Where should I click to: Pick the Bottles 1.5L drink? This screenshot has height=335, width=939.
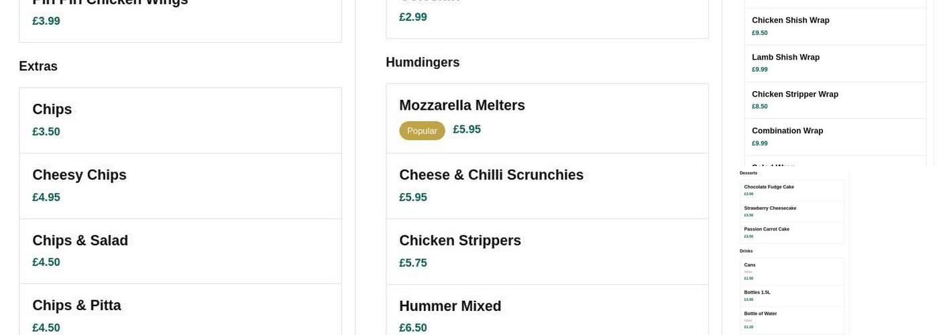pyautogui.click(x=791, y=295)
